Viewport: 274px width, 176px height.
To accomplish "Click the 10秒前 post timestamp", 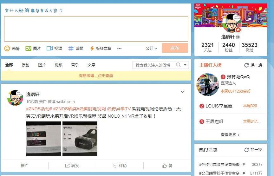I will [x=32, y=101].
